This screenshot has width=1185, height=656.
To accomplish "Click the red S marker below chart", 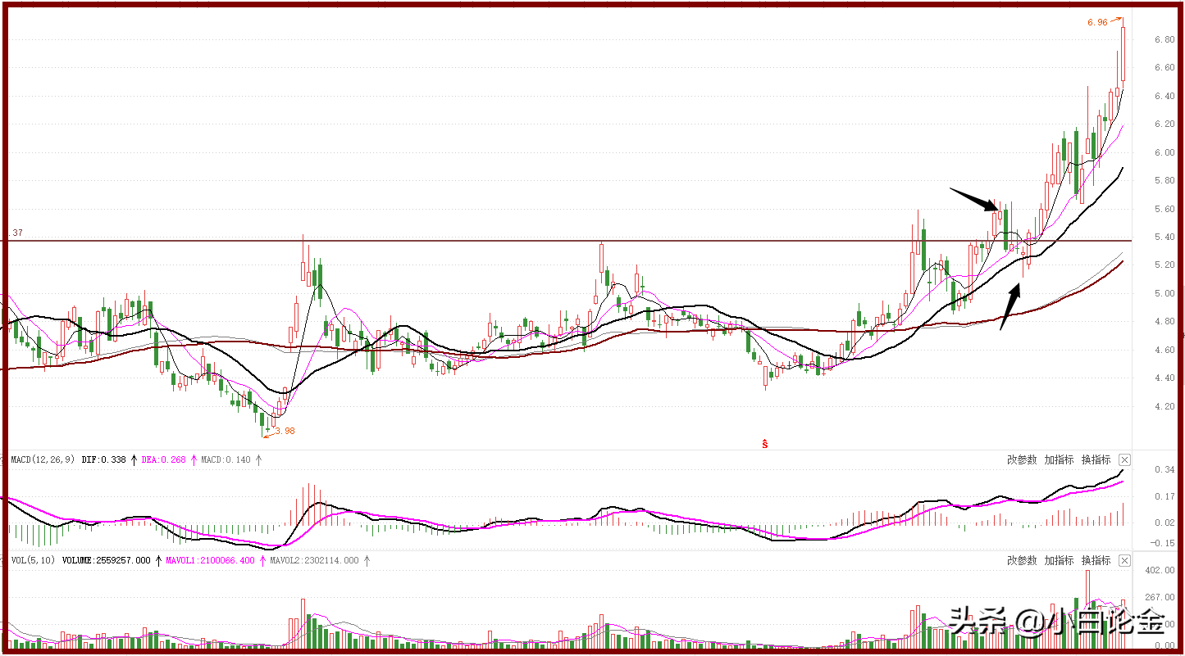I will point(765,444).
